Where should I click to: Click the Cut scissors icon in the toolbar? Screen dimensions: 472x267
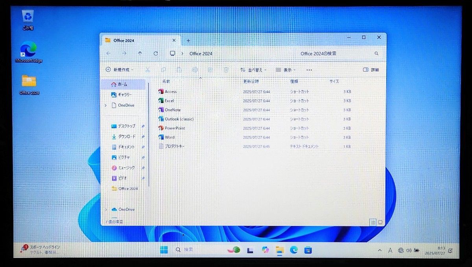click(147, 70)
